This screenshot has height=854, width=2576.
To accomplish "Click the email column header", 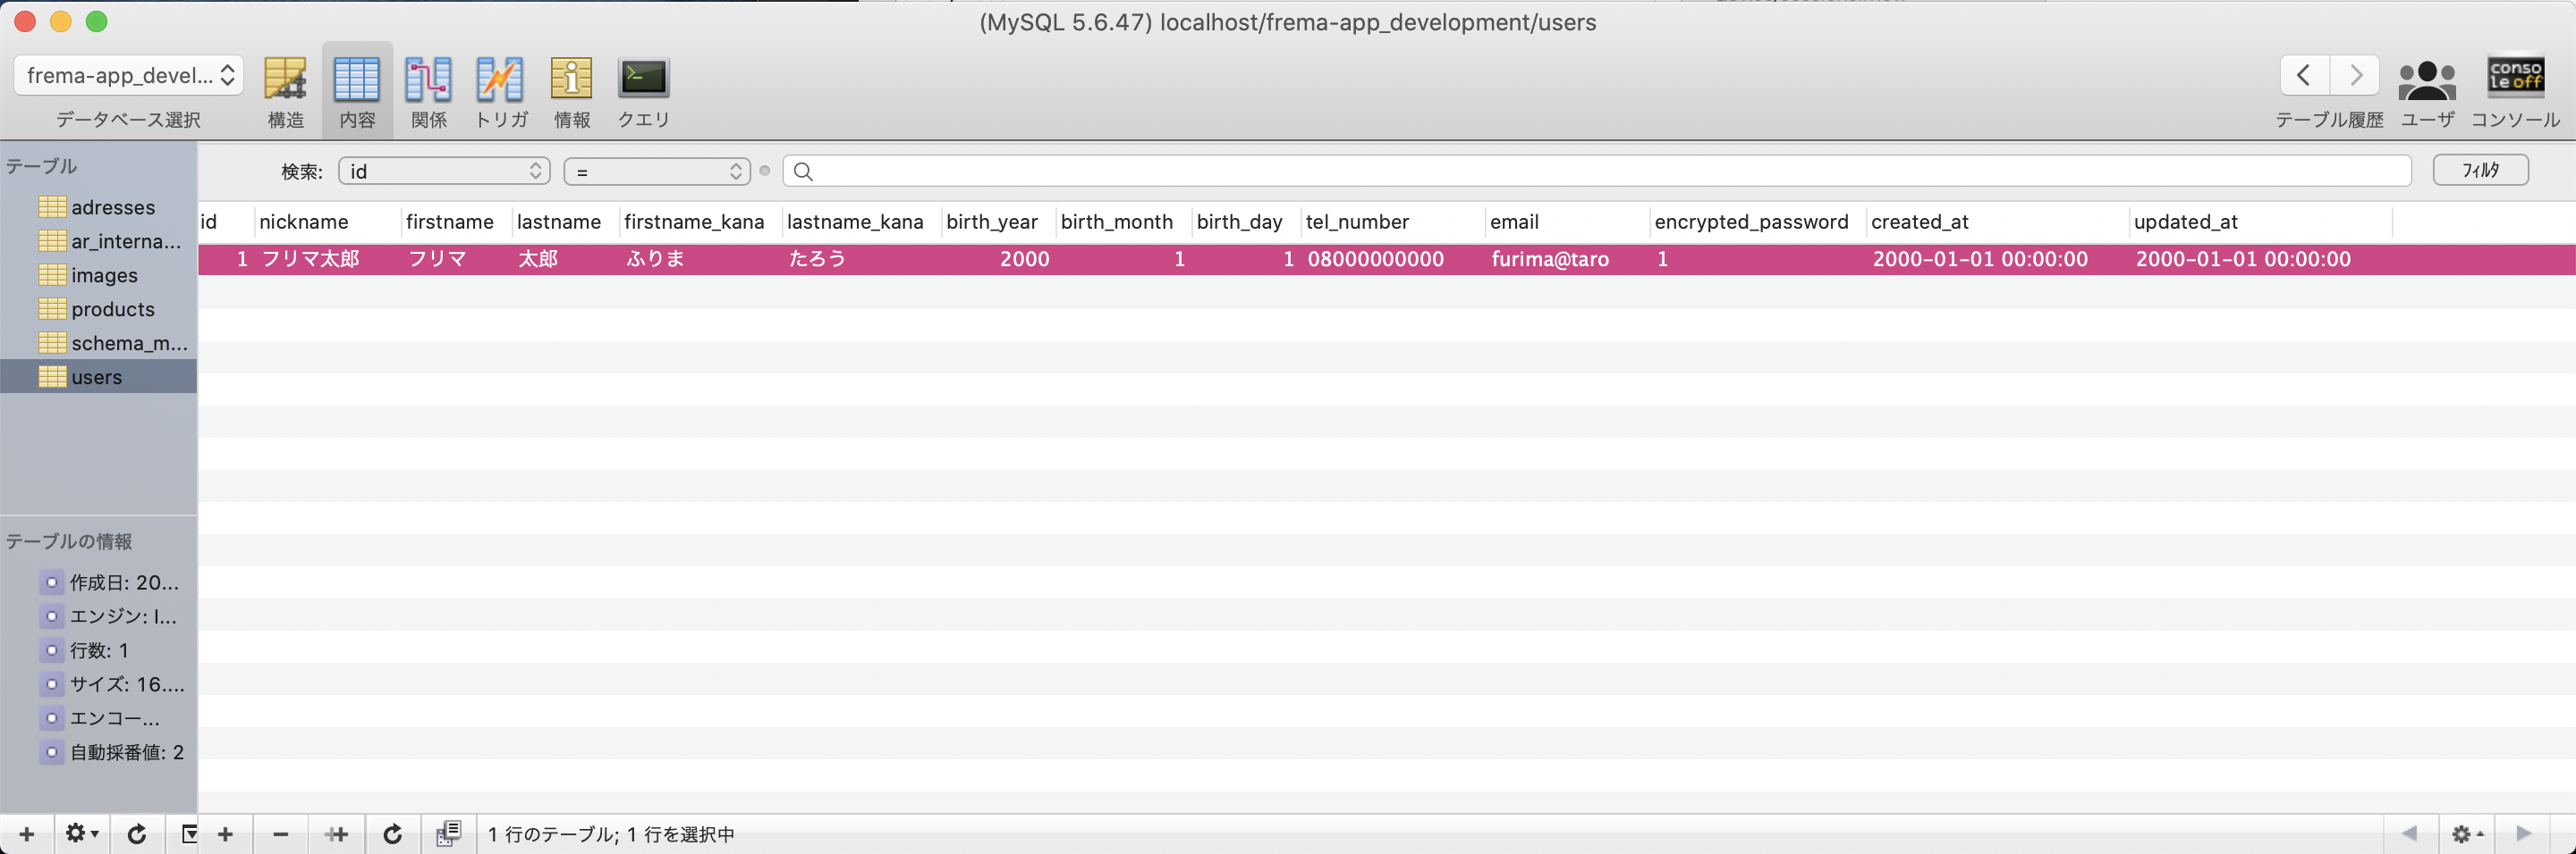I will pyautogui.click(x=1566, y=222).
